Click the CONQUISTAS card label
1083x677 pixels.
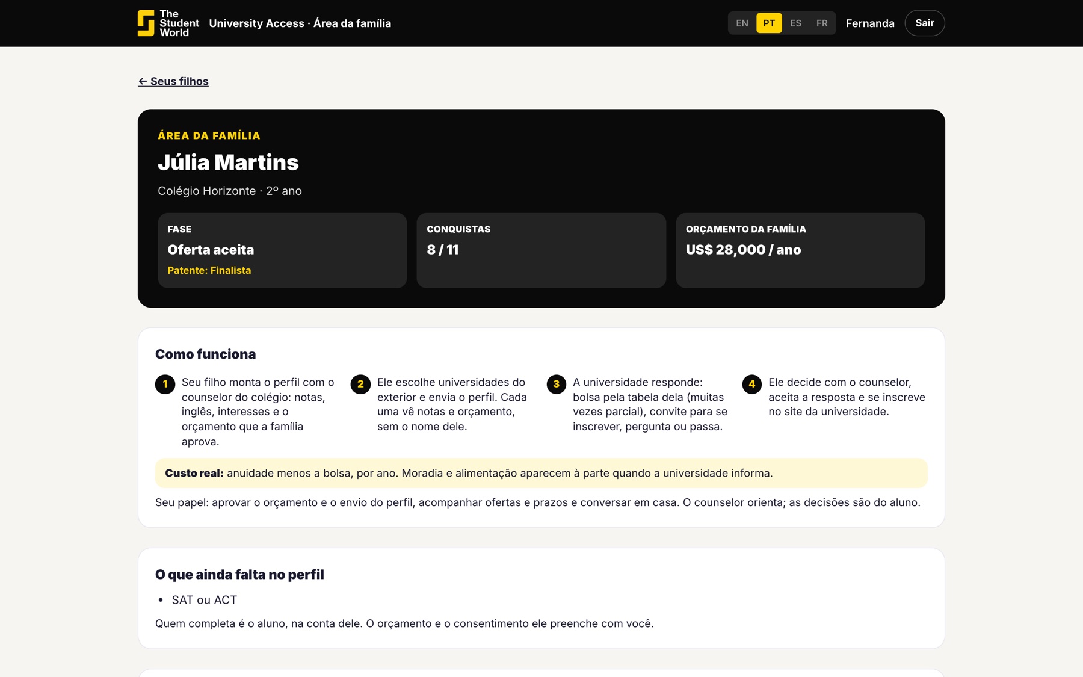[458, 229]
